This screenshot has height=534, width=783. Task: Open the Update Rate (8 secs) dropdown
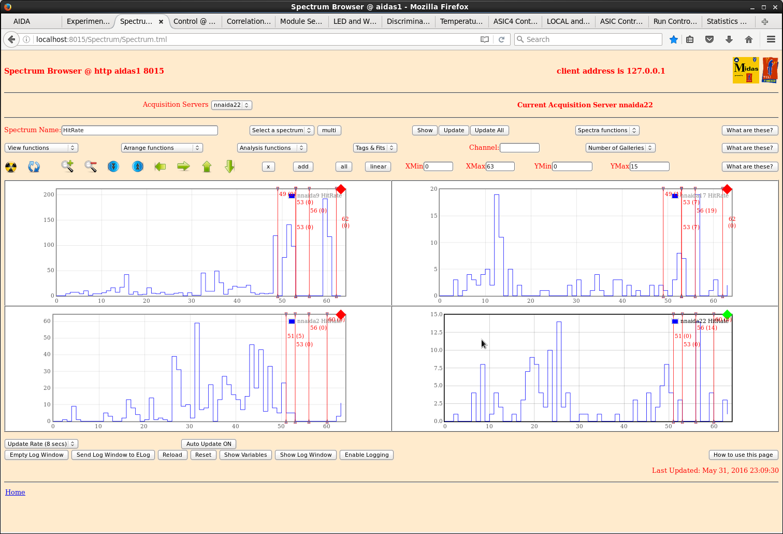41,444
